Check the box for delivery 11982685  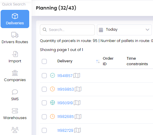[44, 117]
